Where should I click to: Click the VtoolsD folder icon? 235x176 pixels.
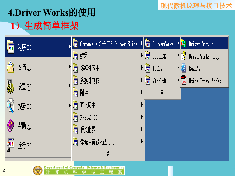coord(147,80)
